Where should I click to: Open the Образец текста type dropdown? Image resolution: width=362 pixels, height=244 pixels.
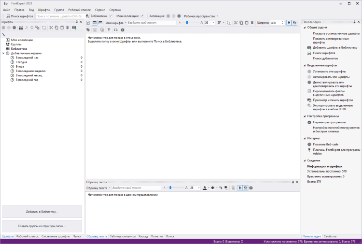click(x=98, y=188)
